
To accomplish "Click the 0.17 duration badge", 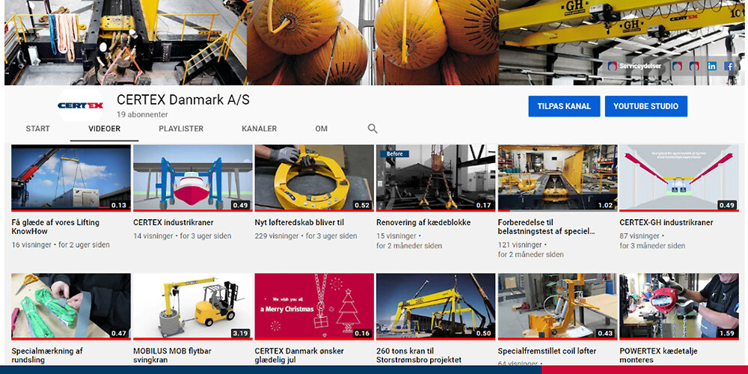I will click(x=484, y=205).
